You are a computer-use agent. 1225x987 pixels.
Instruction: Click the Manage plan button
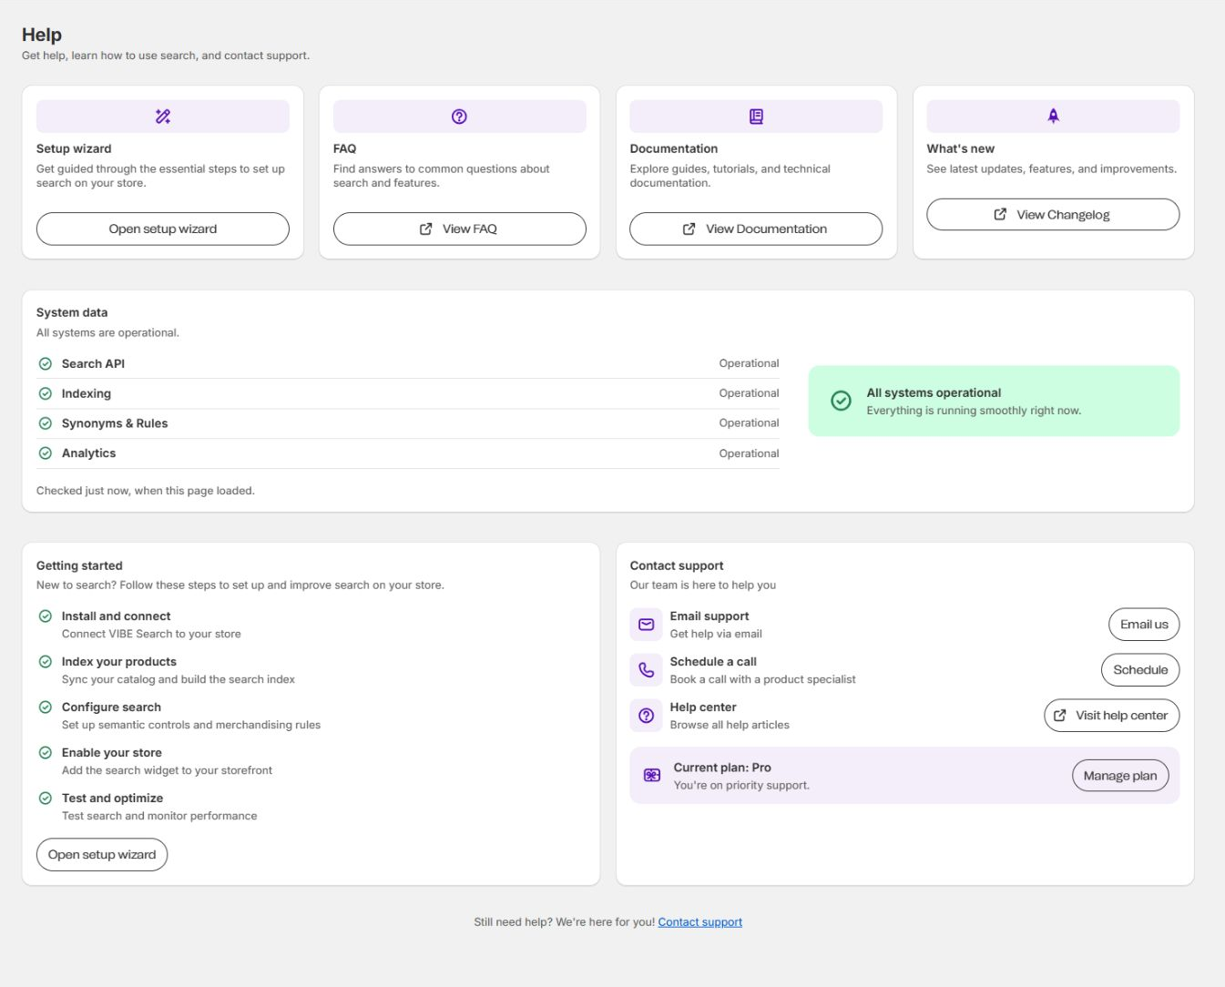click(x=1120, y=776)
